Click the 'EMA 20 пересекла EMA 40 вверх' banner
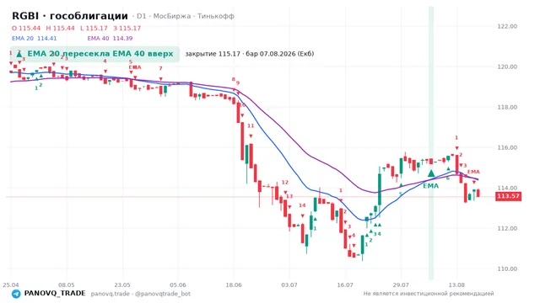Viewport: 540px width, 303px height. (x=94, y=54)
